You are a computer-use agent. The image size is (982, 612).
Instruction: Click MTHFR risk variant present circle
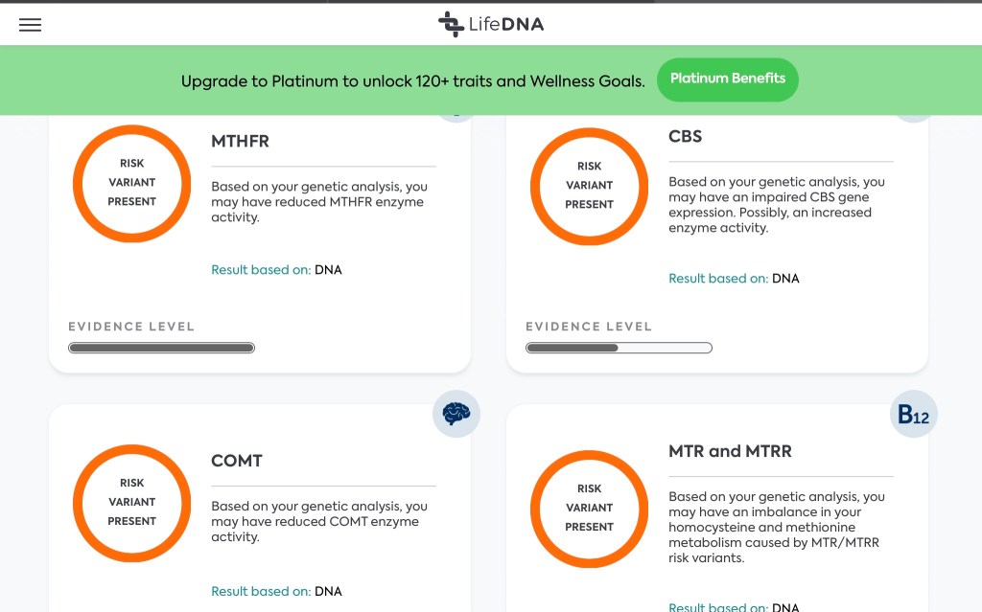click(132, 183)
